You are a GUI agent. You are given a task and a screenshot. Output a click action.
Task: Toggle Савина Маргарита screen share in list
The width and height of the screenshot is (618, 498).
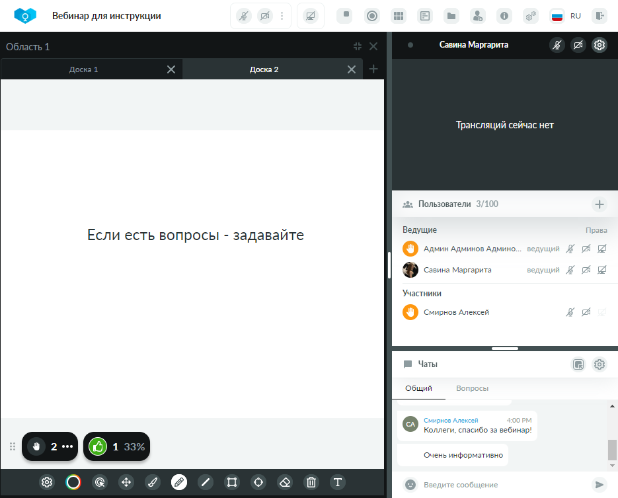(x=602, y=270)
